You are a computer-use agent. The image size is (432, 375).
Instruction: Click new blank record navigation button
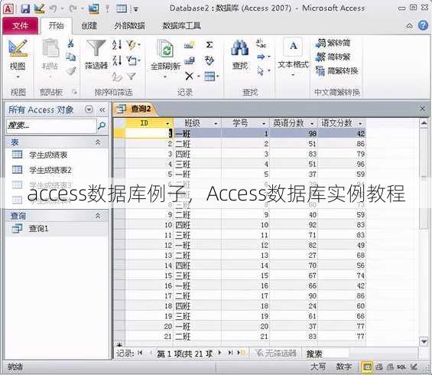pyautogui.click(x=241, y=353)
